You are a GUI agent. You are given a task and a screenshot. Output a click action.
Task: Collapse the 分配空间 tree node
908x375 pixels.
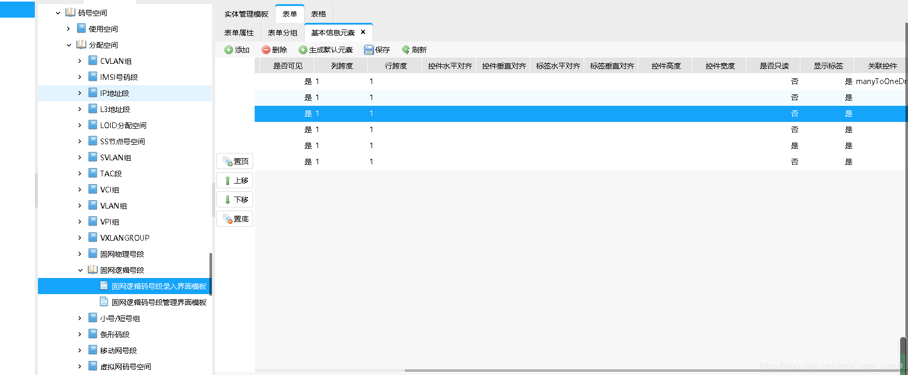69,45
